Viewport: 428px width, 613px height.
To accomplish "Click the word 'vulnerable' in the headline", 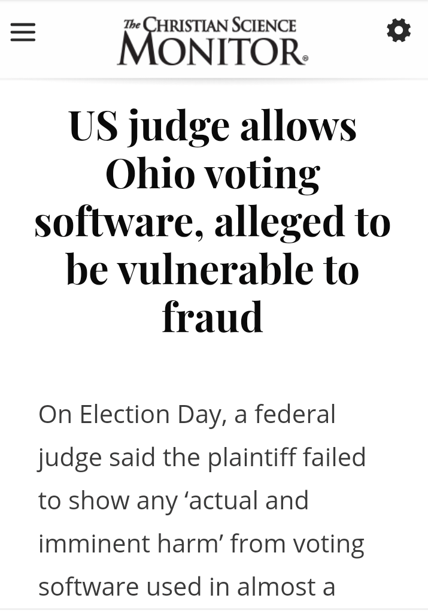I will click(215, 269).
